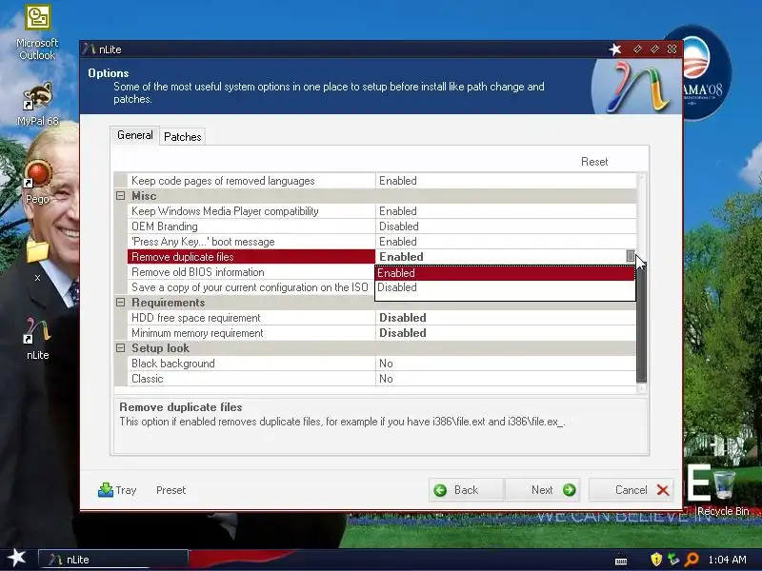Collapse the Setup look section
This screenshot has height=571, width=762.
pos(121,348)
